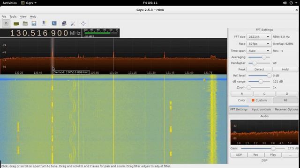
Task: Click the D demod center button
Action: [x=287, y=94]
